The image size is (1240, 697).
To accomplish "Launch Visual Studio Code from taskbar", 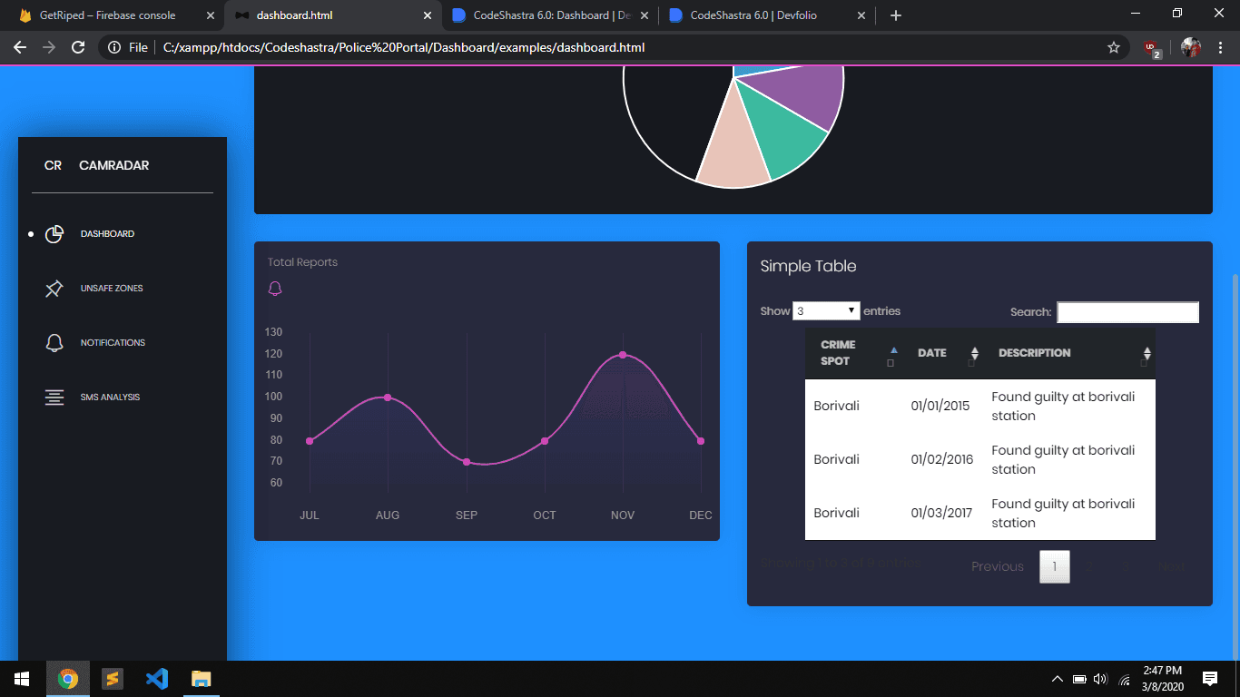I will [x=157, y=679].
